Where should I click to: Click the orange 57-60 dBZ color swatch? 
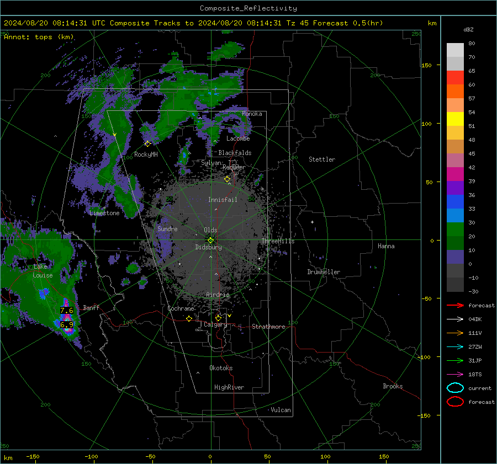[x=455, y=92]
